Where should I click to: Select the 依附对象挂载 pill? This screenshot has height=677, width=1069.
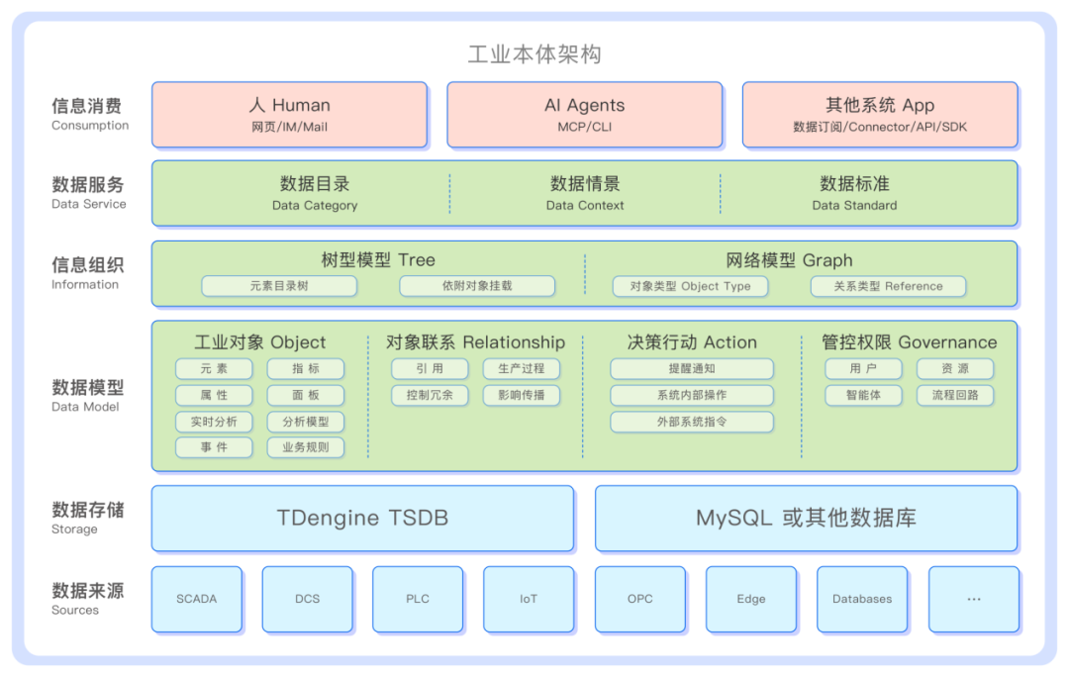476,286
